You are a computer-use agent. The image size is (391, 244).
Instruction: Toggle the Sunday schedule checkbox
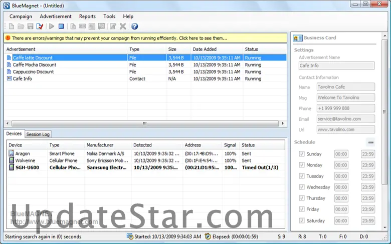click(x=302, y=153)
